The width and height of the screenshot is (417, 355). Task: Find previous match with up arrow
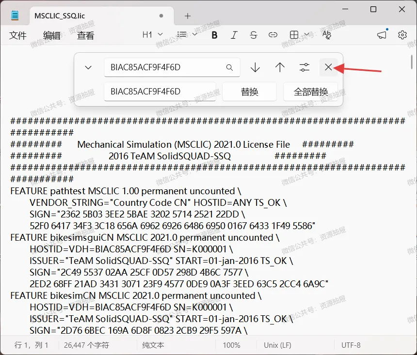pos(280,67)
